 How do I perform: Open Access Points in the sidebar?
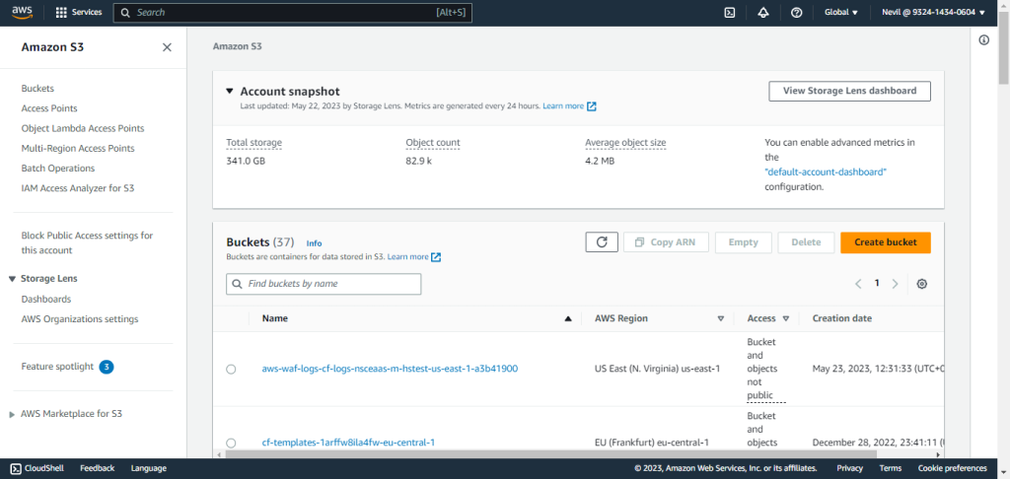click(49, 108)
